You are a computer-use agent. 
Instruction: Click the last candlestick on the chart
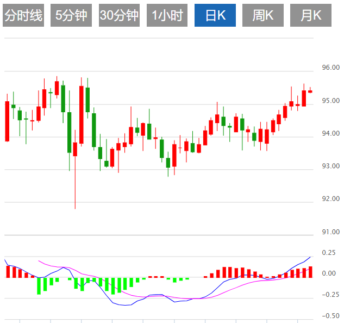(x=310, y=92)
